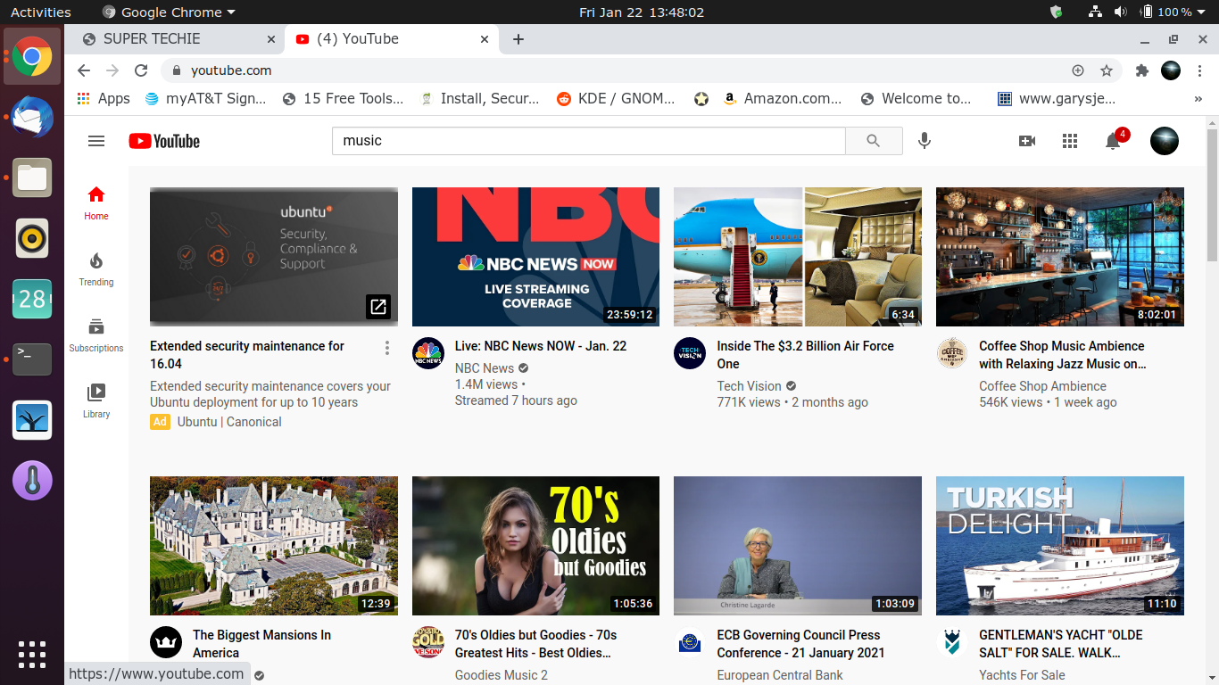Click The Biggest Mansions channel avatar
Screen dimensions: 1219x685
click(166, 642)
